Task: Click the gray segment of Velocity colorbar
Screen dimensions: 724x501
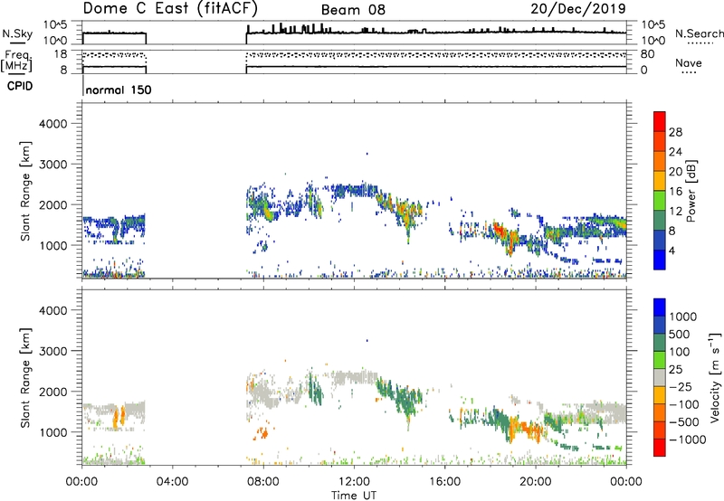Action: (x=660, y=378)
